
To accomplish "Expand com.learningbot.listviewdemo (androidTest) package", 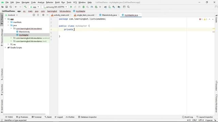I will pos(11,38).
